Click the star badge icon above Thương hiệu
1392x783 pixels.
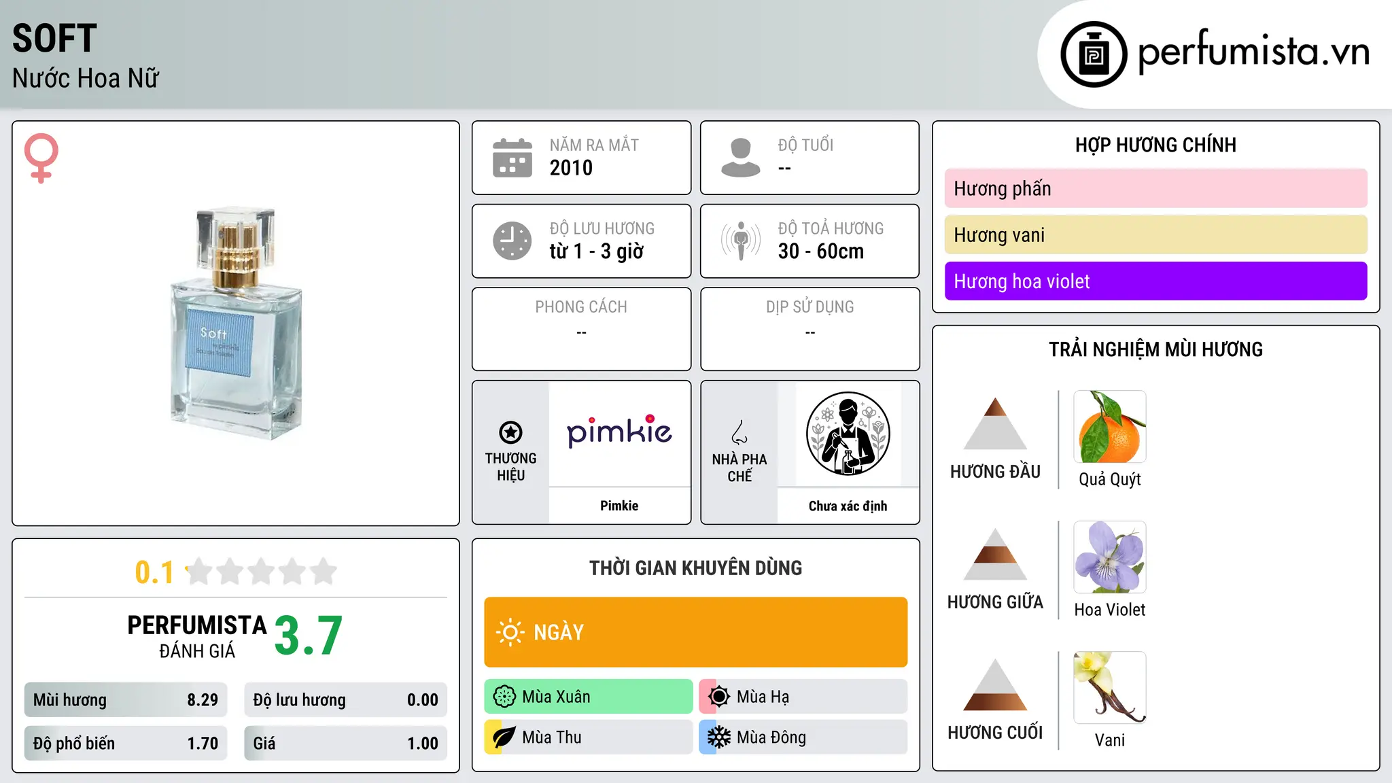click(x=510, y=432)
